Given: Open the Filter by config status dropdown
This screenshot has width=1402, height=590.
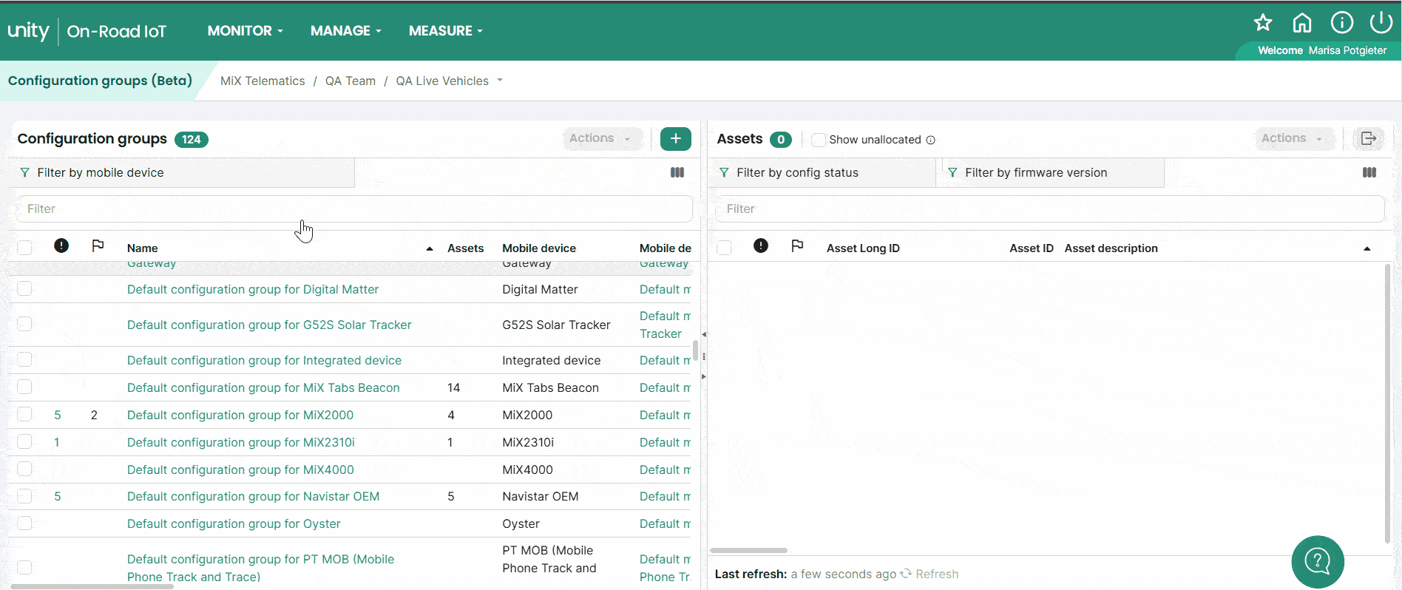Looking at the screenshot, I should 821,173.
